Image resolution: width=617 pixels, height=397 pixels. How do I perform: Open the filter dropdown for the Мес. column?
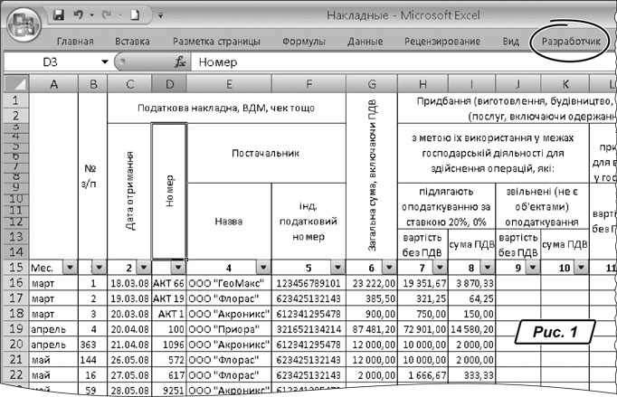click(x=70, y=268)
